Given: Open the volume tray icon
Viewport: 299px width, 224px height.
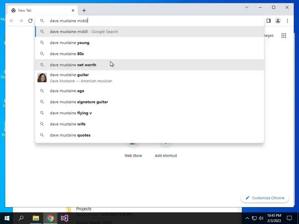Looking at the screenshot, I should coord(261,218).
